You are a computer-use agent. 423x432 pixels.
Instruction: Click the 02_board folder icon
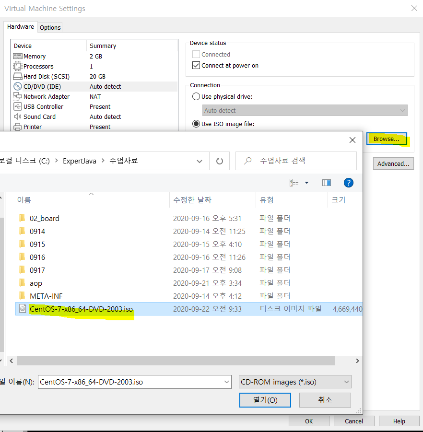[x=22, y=218]
